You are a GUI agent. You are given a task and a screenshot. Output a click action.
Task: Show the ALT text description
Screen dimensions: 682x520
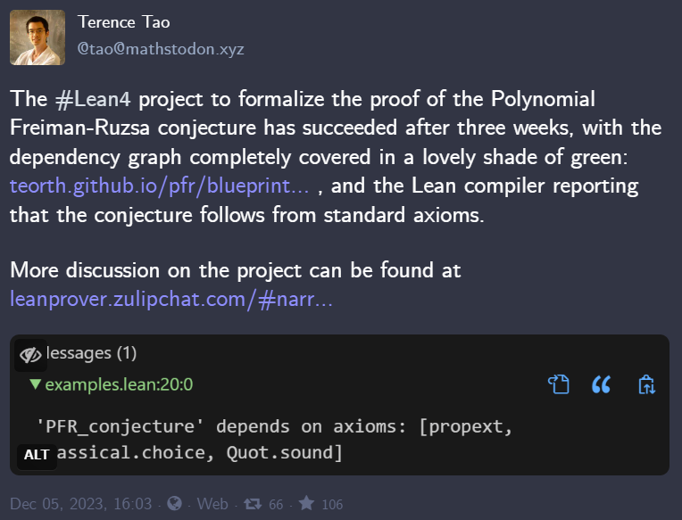coord(37,455)
